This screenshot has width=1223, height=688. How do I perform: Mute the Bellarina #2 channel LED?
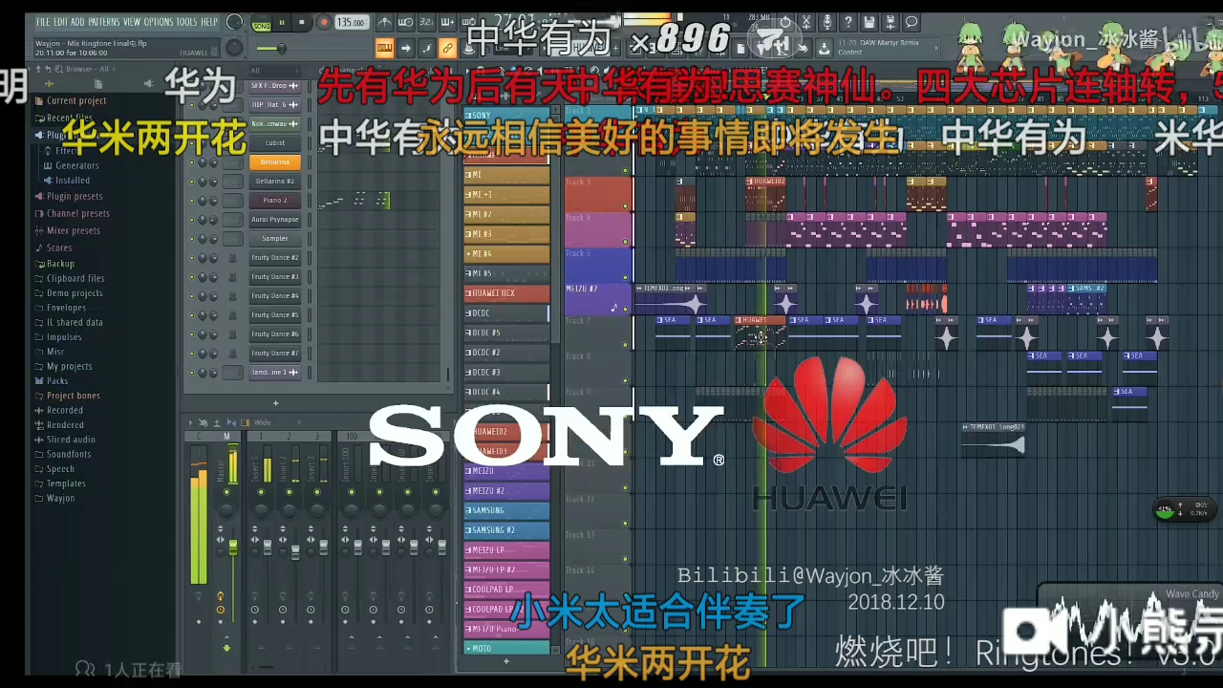tap(191, 181)
